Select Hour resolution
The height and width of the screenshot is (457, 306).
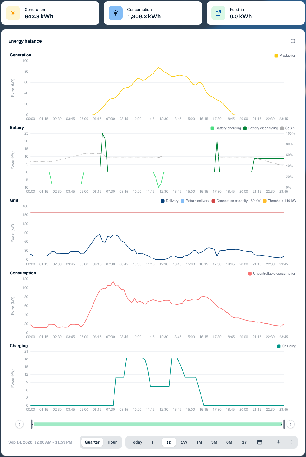point(112,442)
